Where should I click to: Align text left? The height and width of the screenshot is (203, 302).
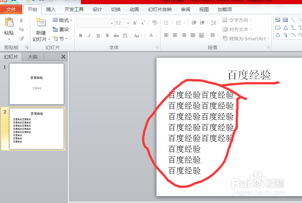tap(166, 35)
